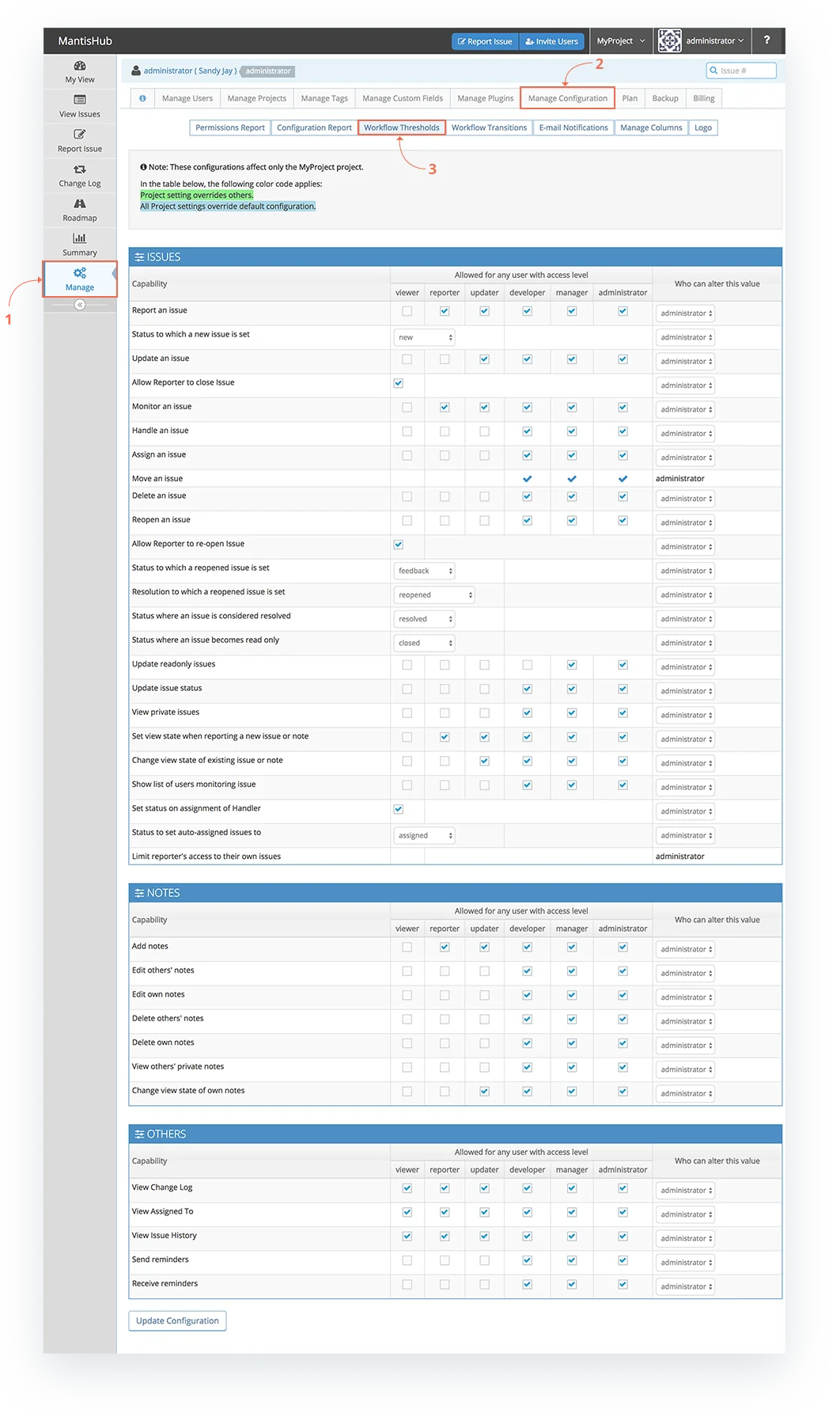
Task: Click the Update Configuration button
Action: (x=177, y=1321)
